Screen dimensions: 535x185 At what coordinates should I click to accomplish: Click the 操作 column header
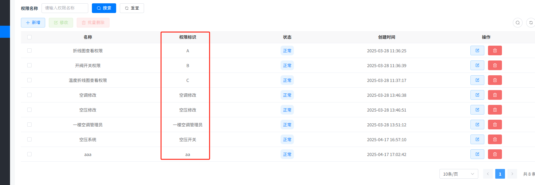coord(486,37)
